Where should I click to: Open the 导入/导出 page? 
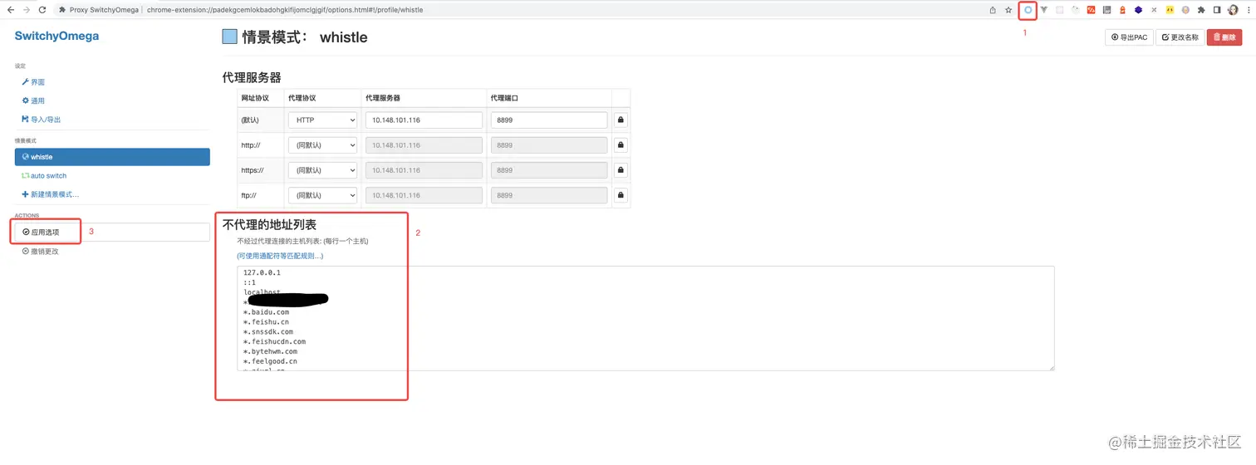pyautogui.click(x=42, y=119)
